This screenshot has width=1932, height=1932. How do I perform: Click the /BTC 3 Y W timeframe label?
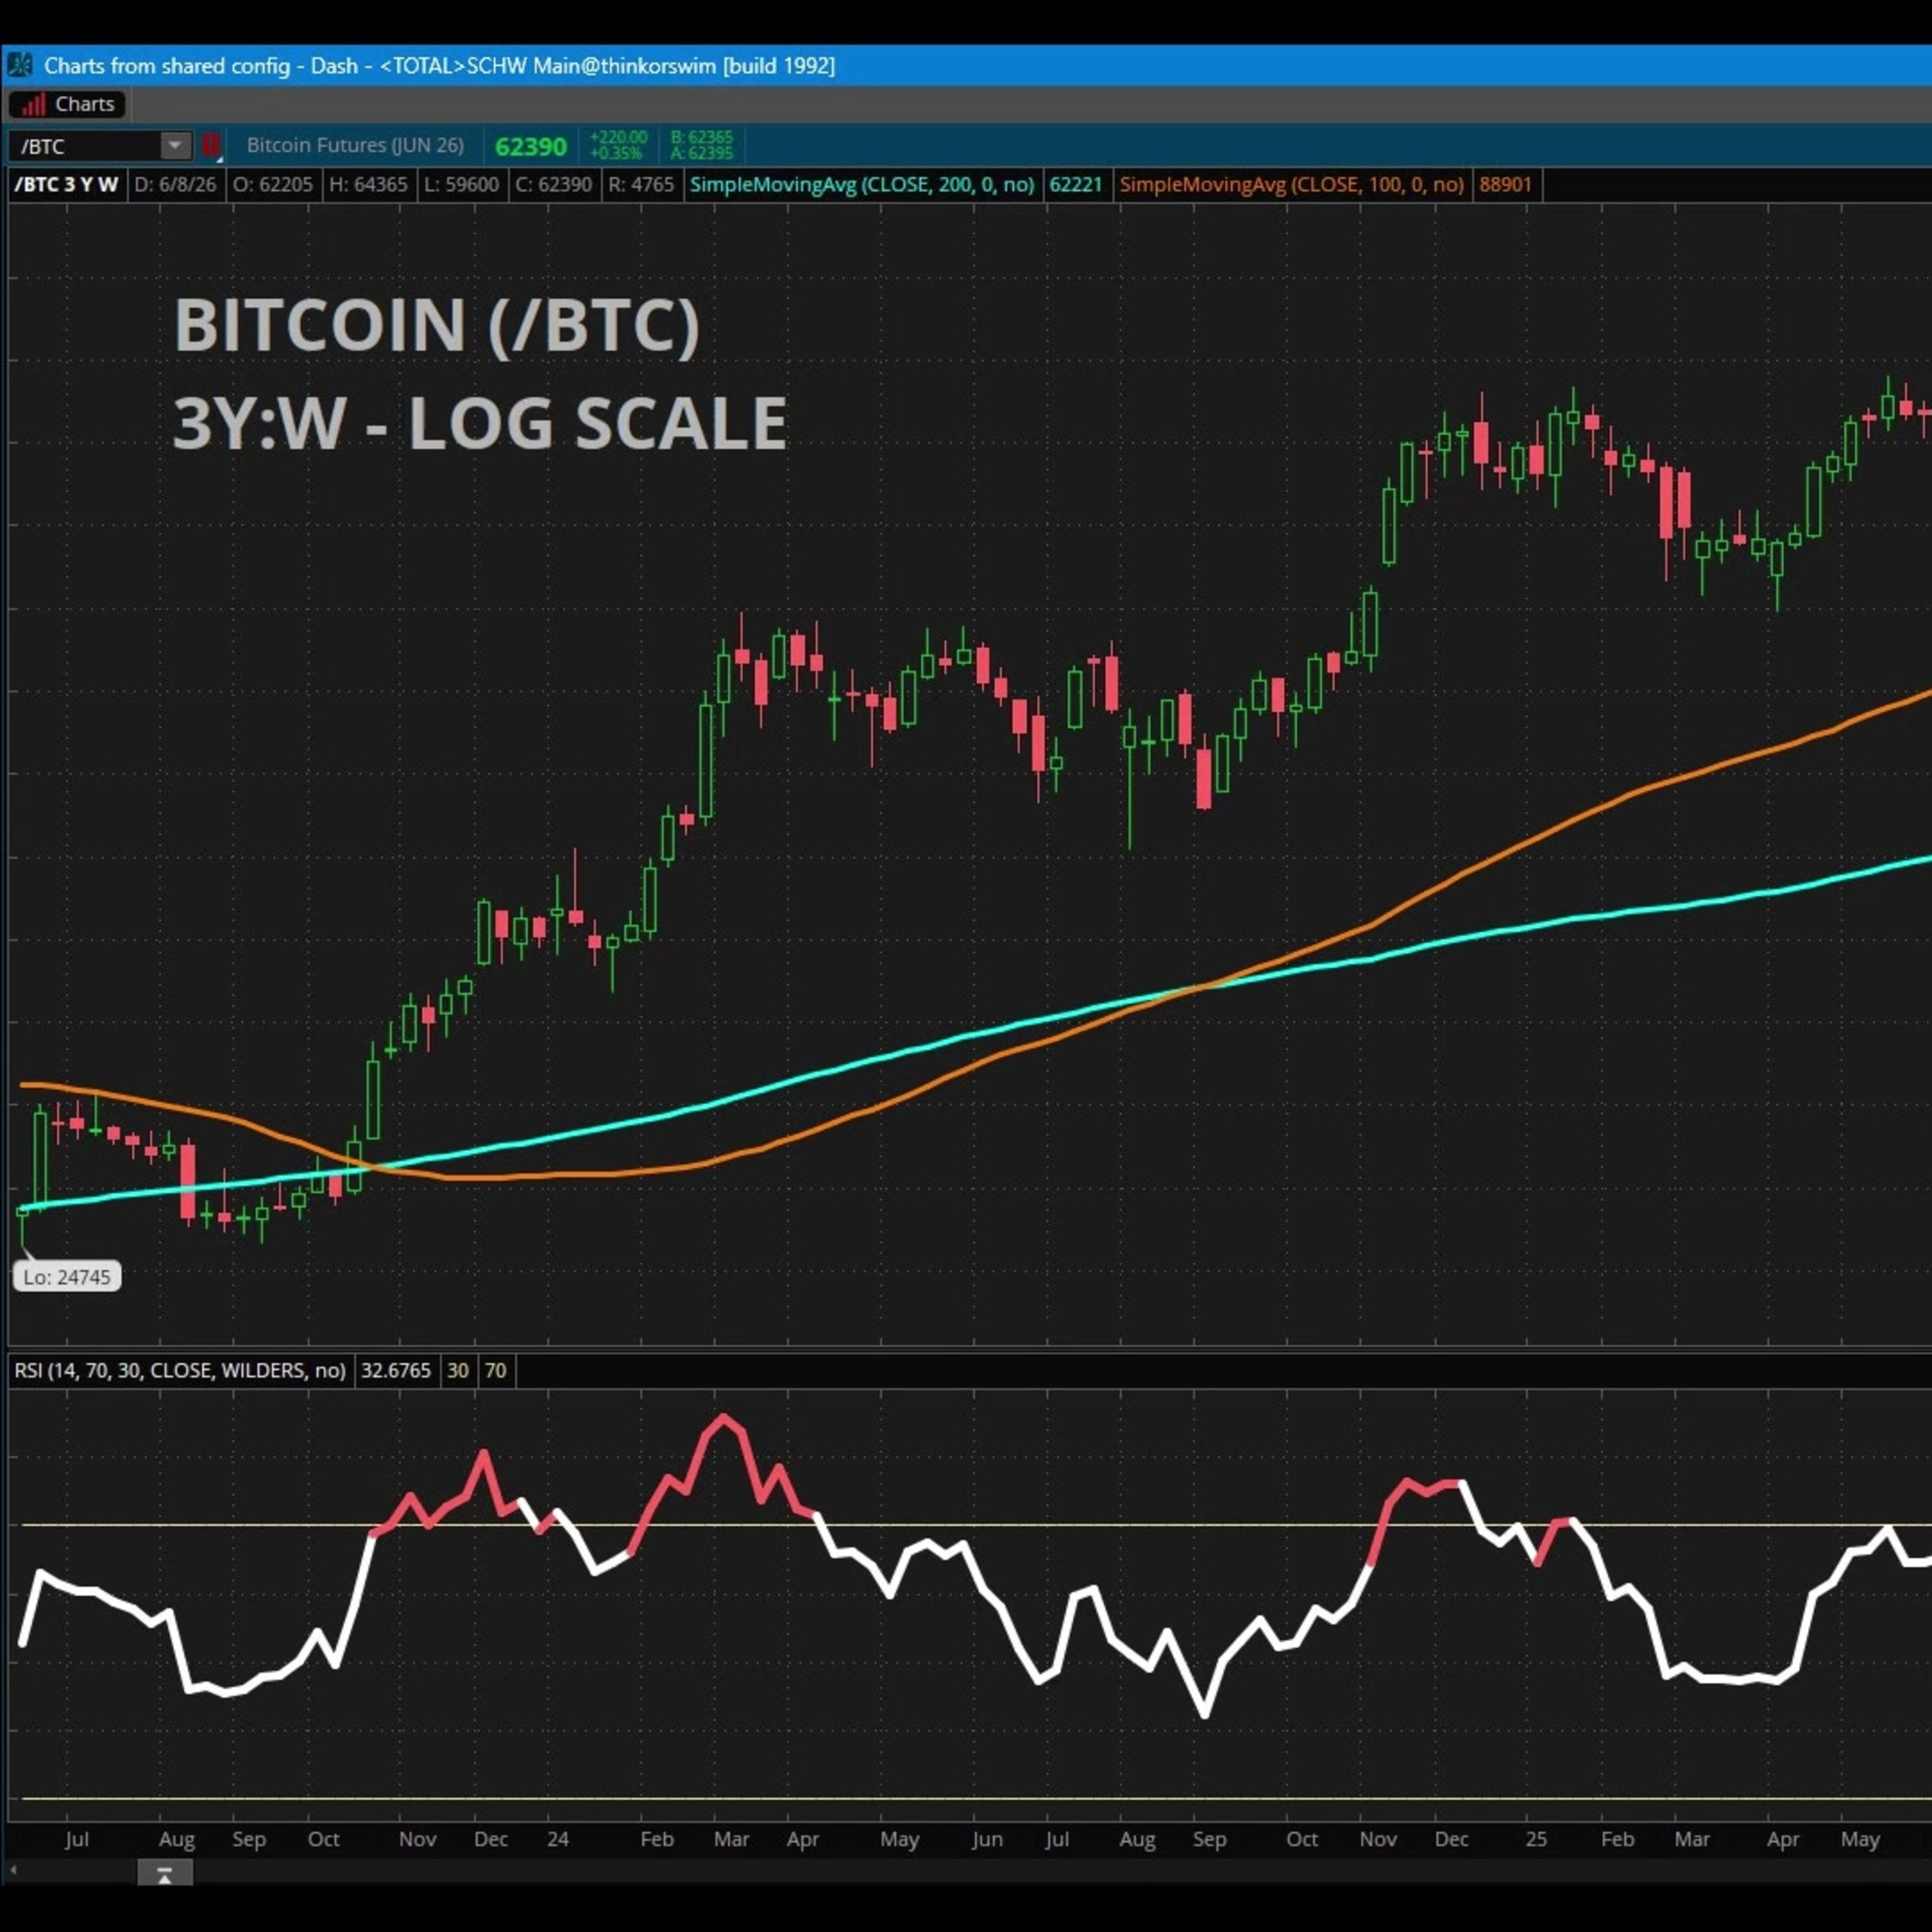[67, 184]
